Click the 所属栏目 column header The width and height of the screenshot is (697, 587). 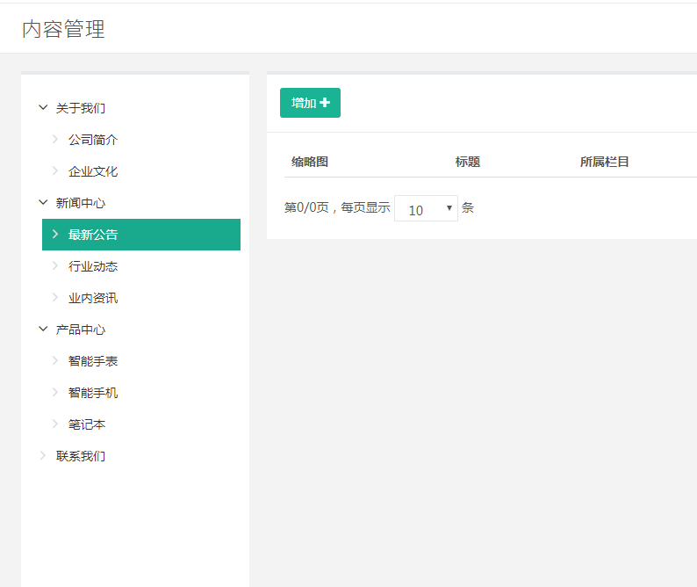coord(605,162)
